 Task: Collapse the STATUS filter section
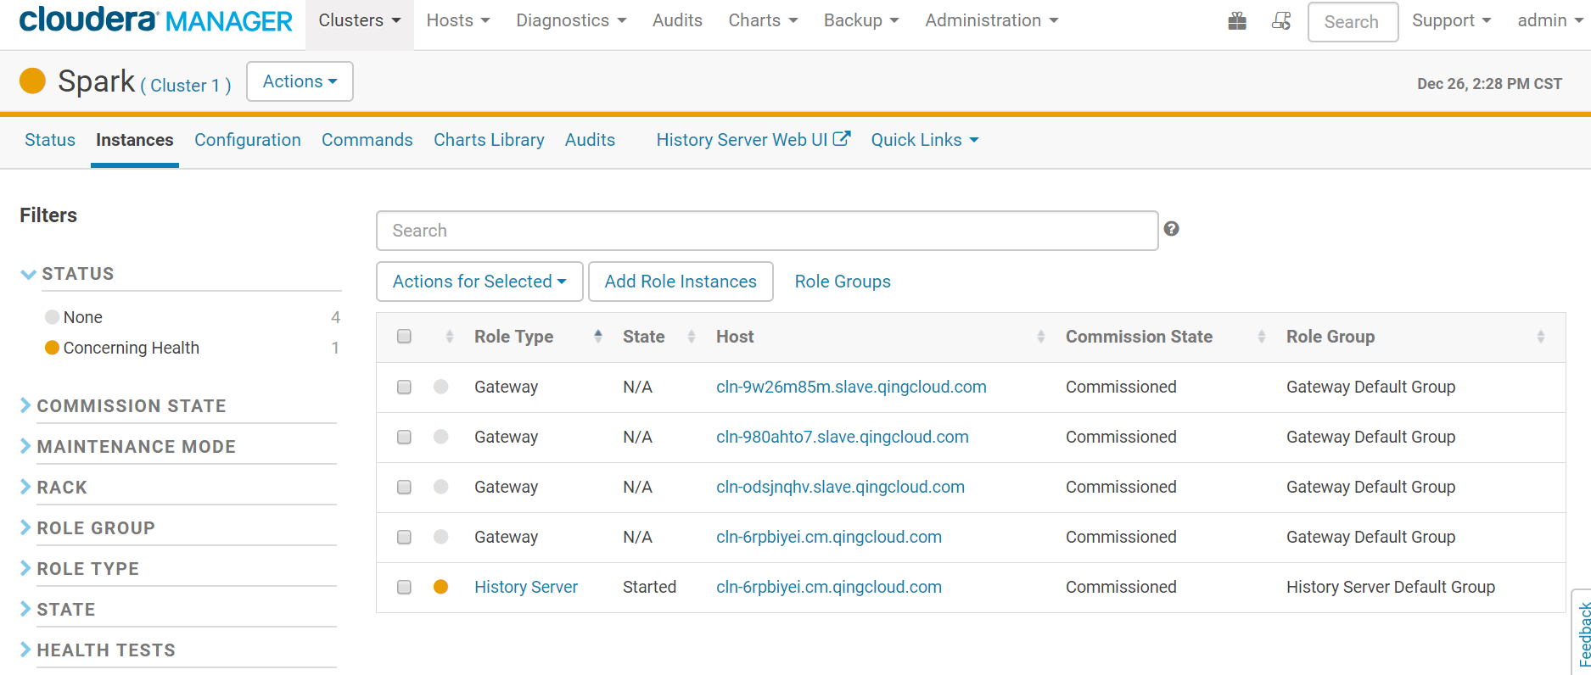point(67,274)
